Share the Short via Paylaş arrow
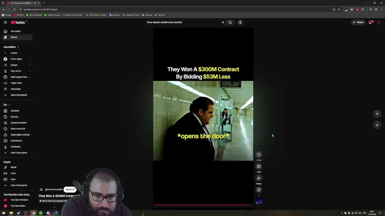Screen dimensions: 385x216 (259, 178)
